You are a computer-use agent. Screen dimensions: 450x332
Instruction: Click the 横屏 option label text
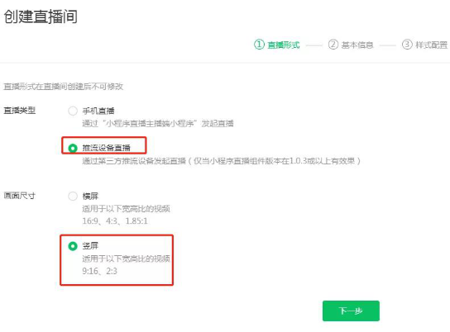[90, 197]
